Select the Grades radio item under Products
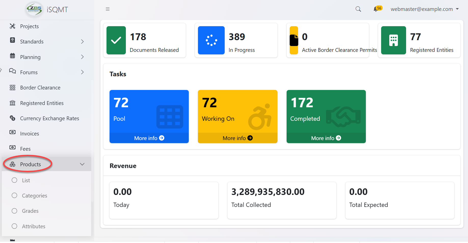Viewport: 468px width, 243px height. [15, 211]
